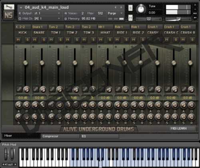Click pan knob on SNARE channel
This screenshot has width=200, height=168.
point(43,89)
